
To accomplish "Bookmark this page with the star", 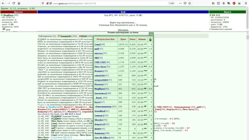I will [x=190, y=3].
